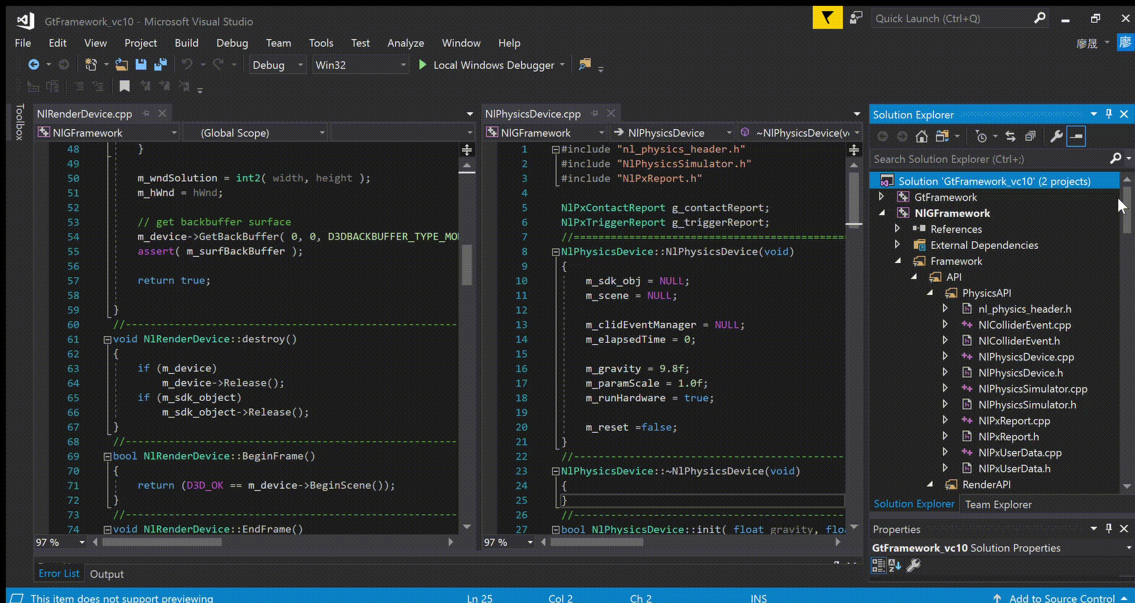Image resolution: width=1135 pixels, height=603 pixels.
Task: Open the Output panel tab
Action: tap(106, 574)
